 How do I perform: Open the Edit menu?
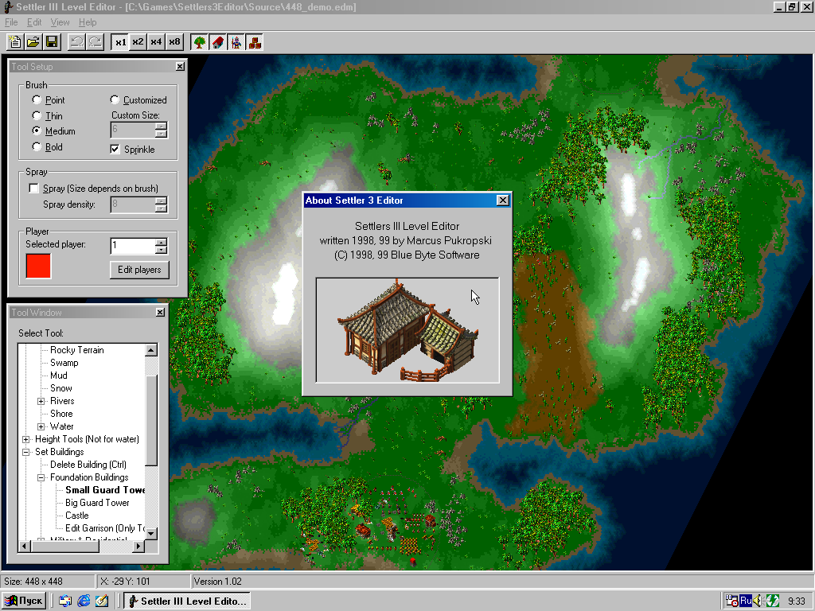pos(34,22)
